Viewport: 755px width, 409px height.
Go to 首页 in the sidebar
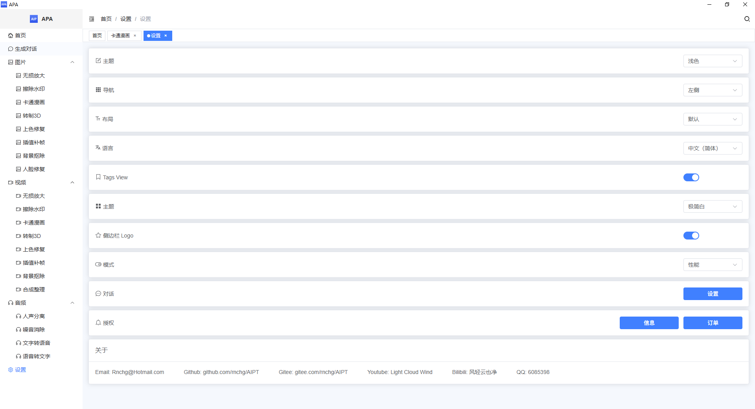pyautogui.click(x=41, y=35)
